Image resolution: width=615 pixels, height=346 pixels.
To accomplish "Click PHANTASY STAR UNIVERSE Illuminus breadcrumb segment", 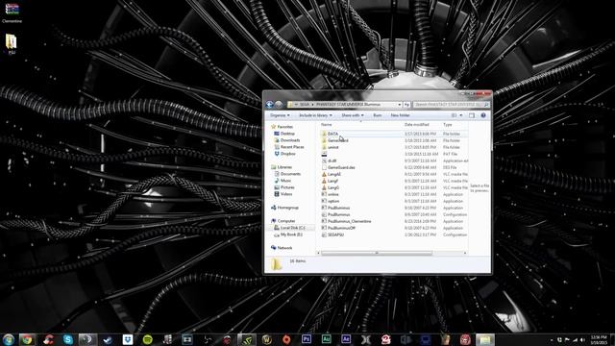I will coord(348,105).
